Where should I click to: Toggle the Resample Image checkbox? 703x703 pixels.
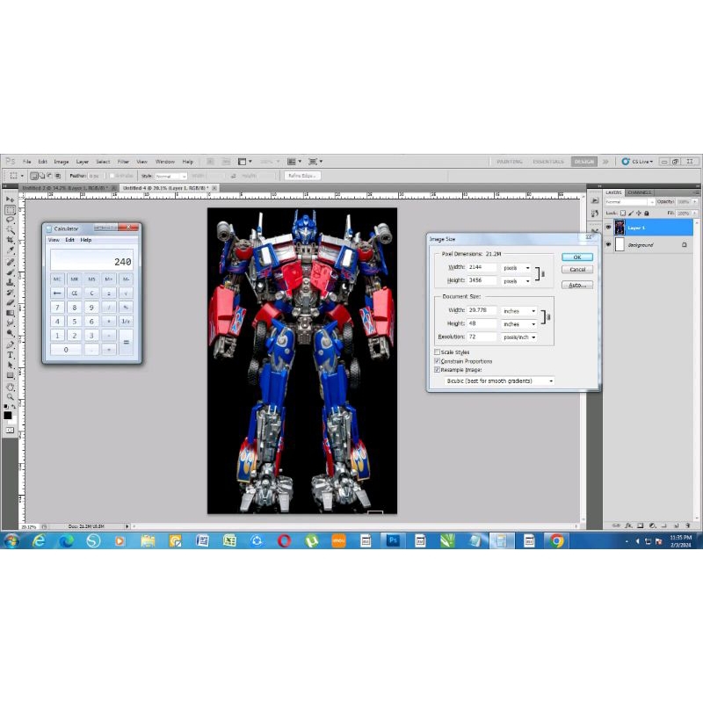pyautogui.click(x=438, y=370)
